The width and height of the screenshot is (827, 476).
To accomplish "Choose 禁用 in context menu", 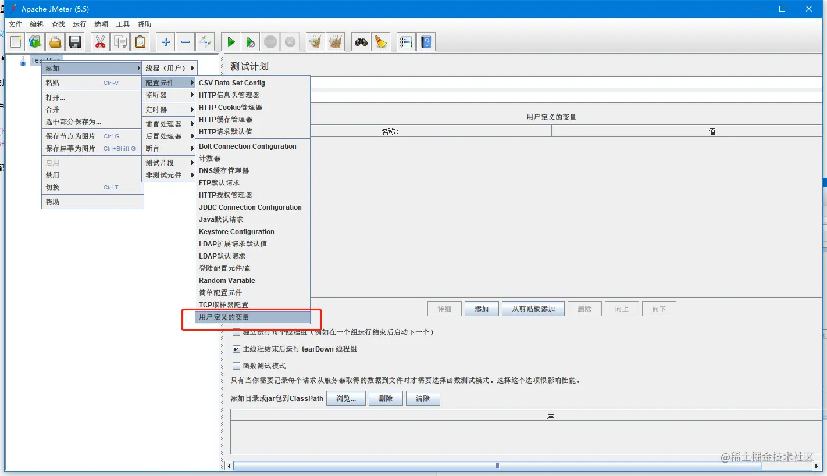I will click(x=92, y=175).
